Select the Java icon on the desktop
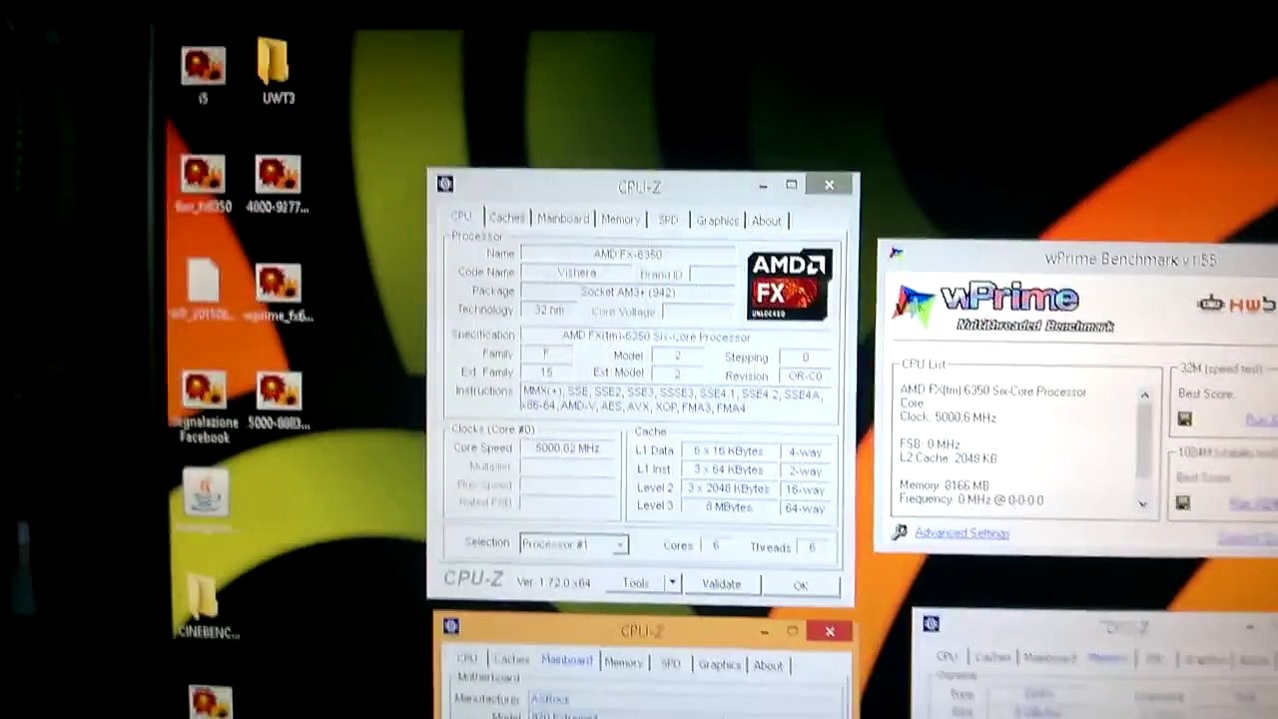The height and width of the screenshot is (719, 1278). 206,496
